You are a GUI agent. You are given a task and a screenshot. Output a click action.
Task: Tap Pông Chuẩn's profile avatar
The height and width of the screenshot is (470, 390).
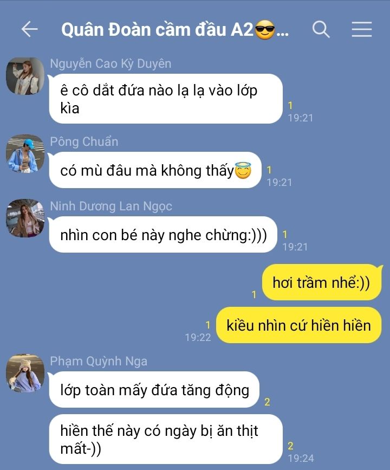click(25, 154)
